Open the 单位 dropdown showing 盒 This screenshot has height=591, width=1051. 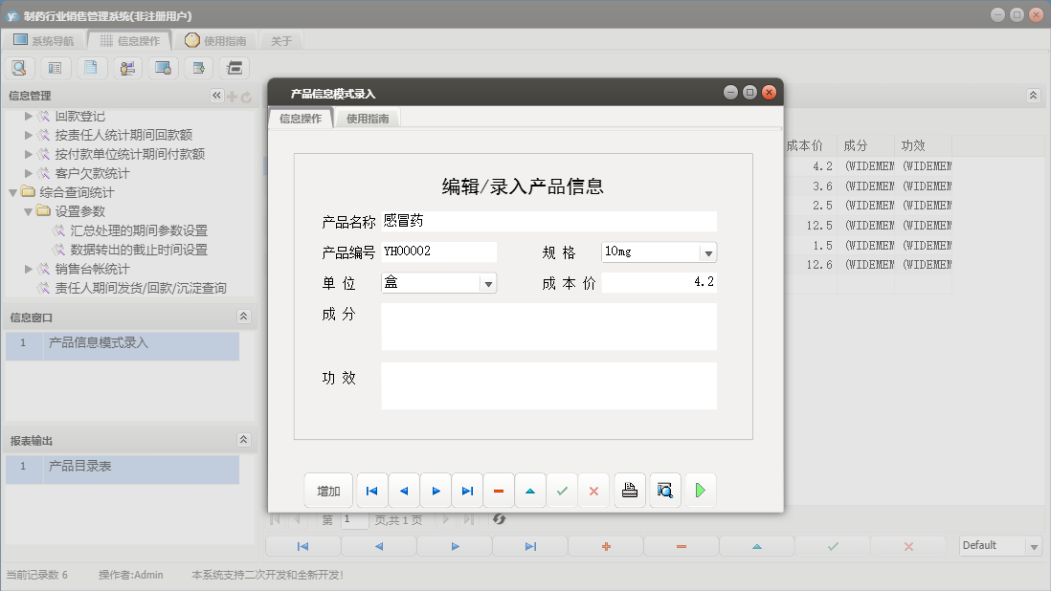click(x=489, y=283)
